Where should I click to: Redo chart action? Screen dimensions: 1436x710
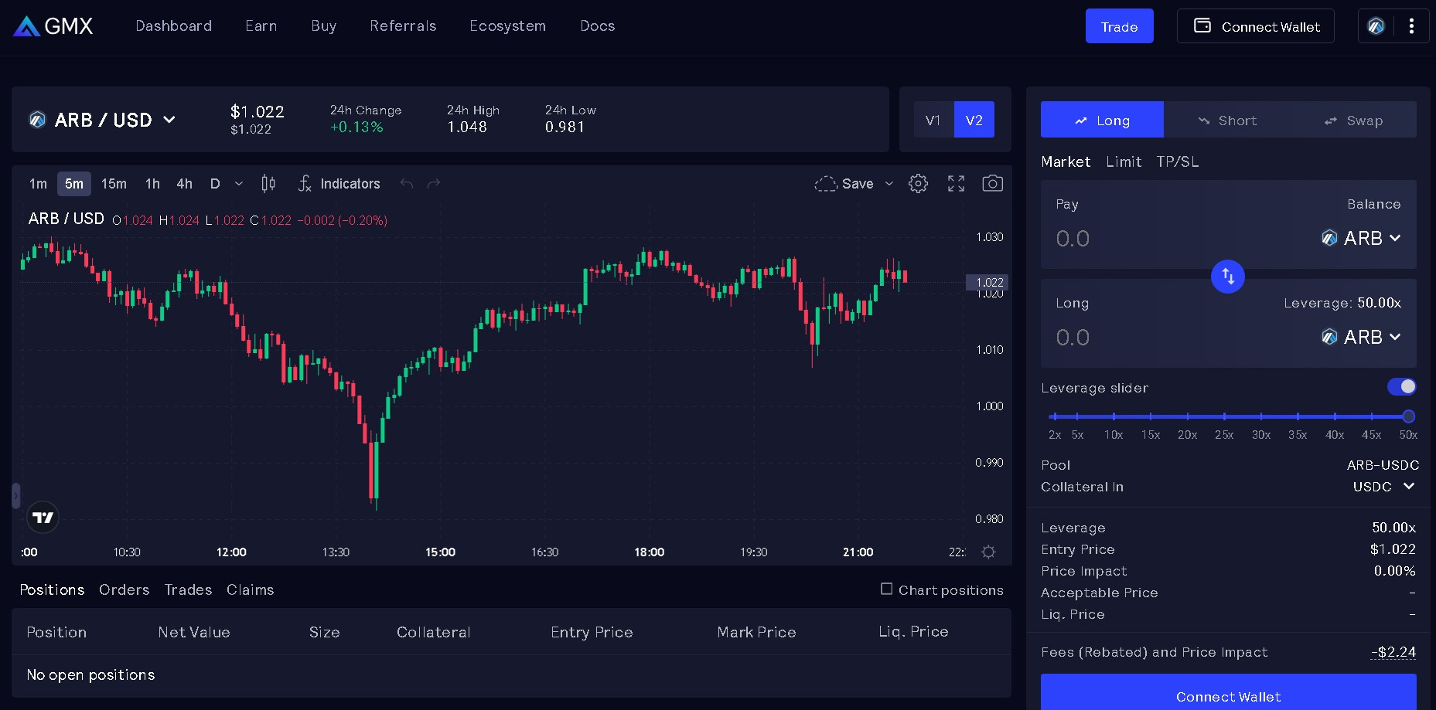pos(434,184)
